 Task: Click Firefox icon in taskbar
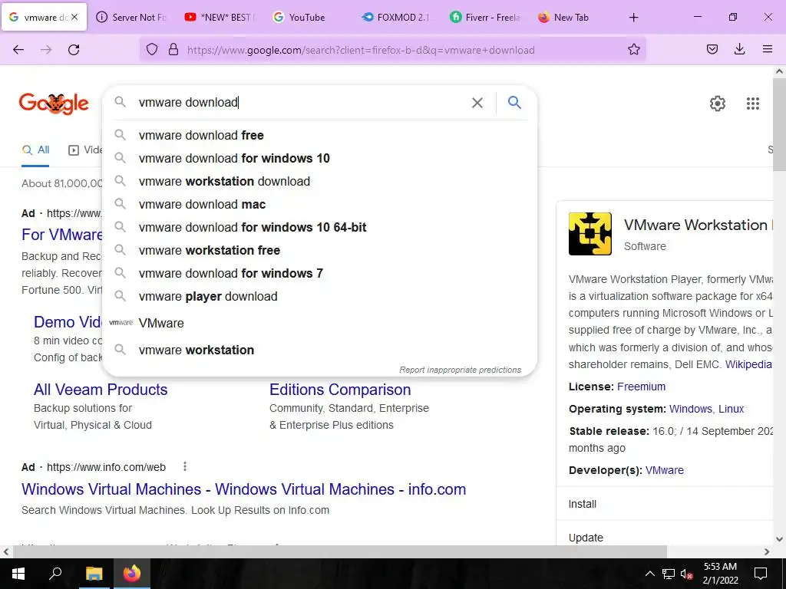(x=132, y=574)
